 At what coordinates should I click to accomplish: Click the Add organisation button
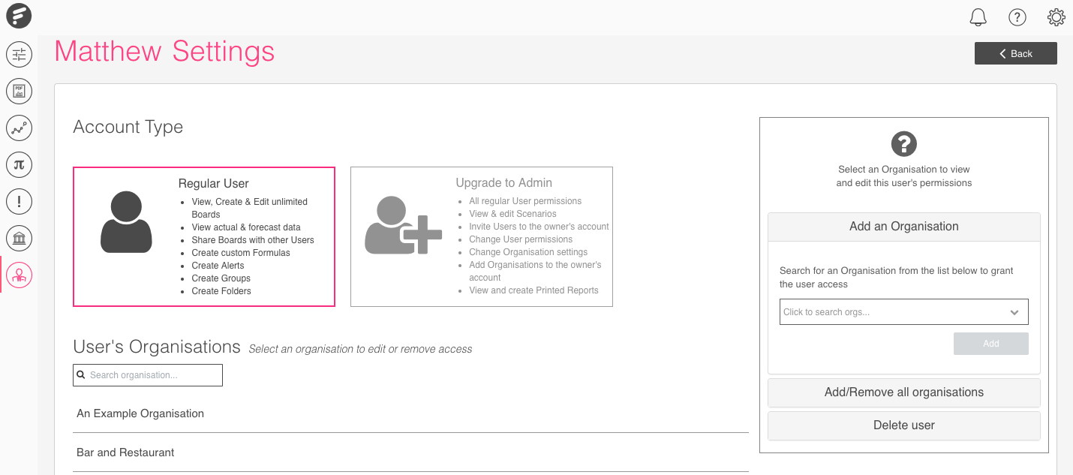[x=991, y=344]
